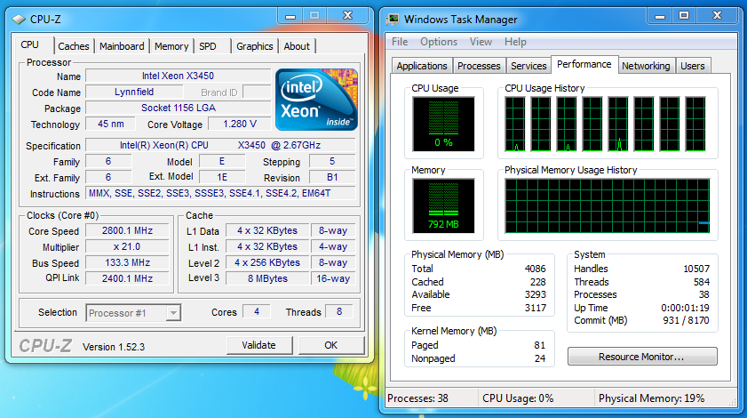Click the status bar Physical Memory: 19%
The width and height of the screenshot is (747, 418).
coord(651,398)
